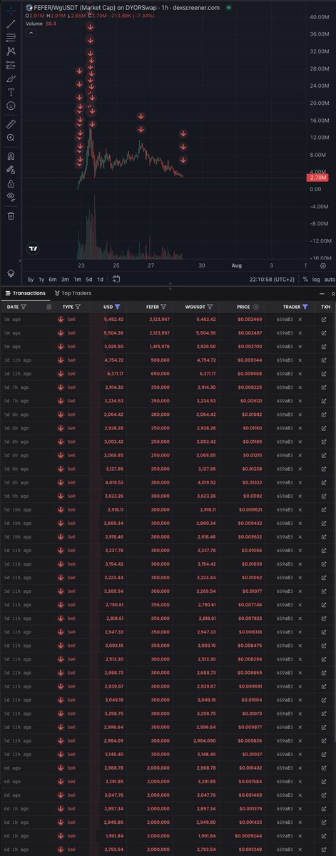Open the object tree layers panel
This screenshot has height=856, width=336.
(x=11, y=273)
